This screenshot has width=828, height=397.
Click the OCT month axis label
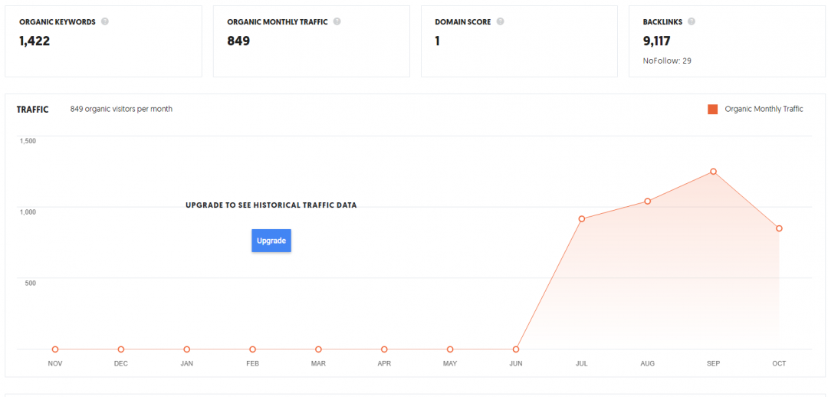[779, 364]
